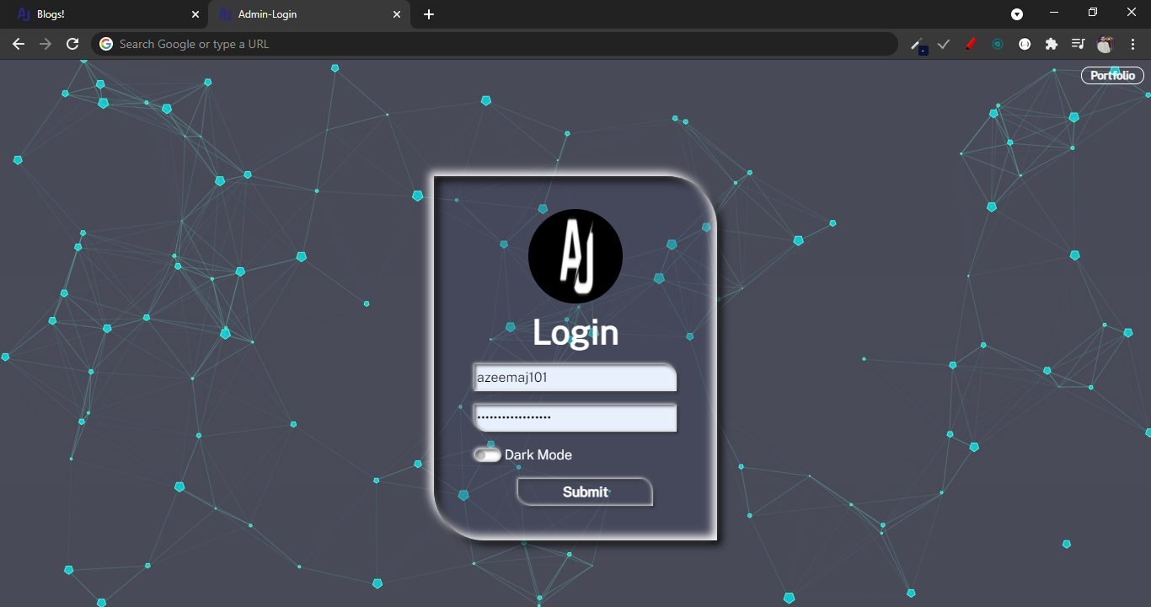Minimize the browser window
This screenshot has height=607, width=1151.
tap(1054, 13)
